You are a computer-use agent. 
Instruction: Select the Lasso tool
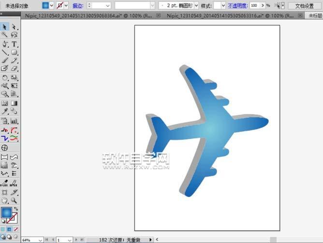tap(14, 35)
